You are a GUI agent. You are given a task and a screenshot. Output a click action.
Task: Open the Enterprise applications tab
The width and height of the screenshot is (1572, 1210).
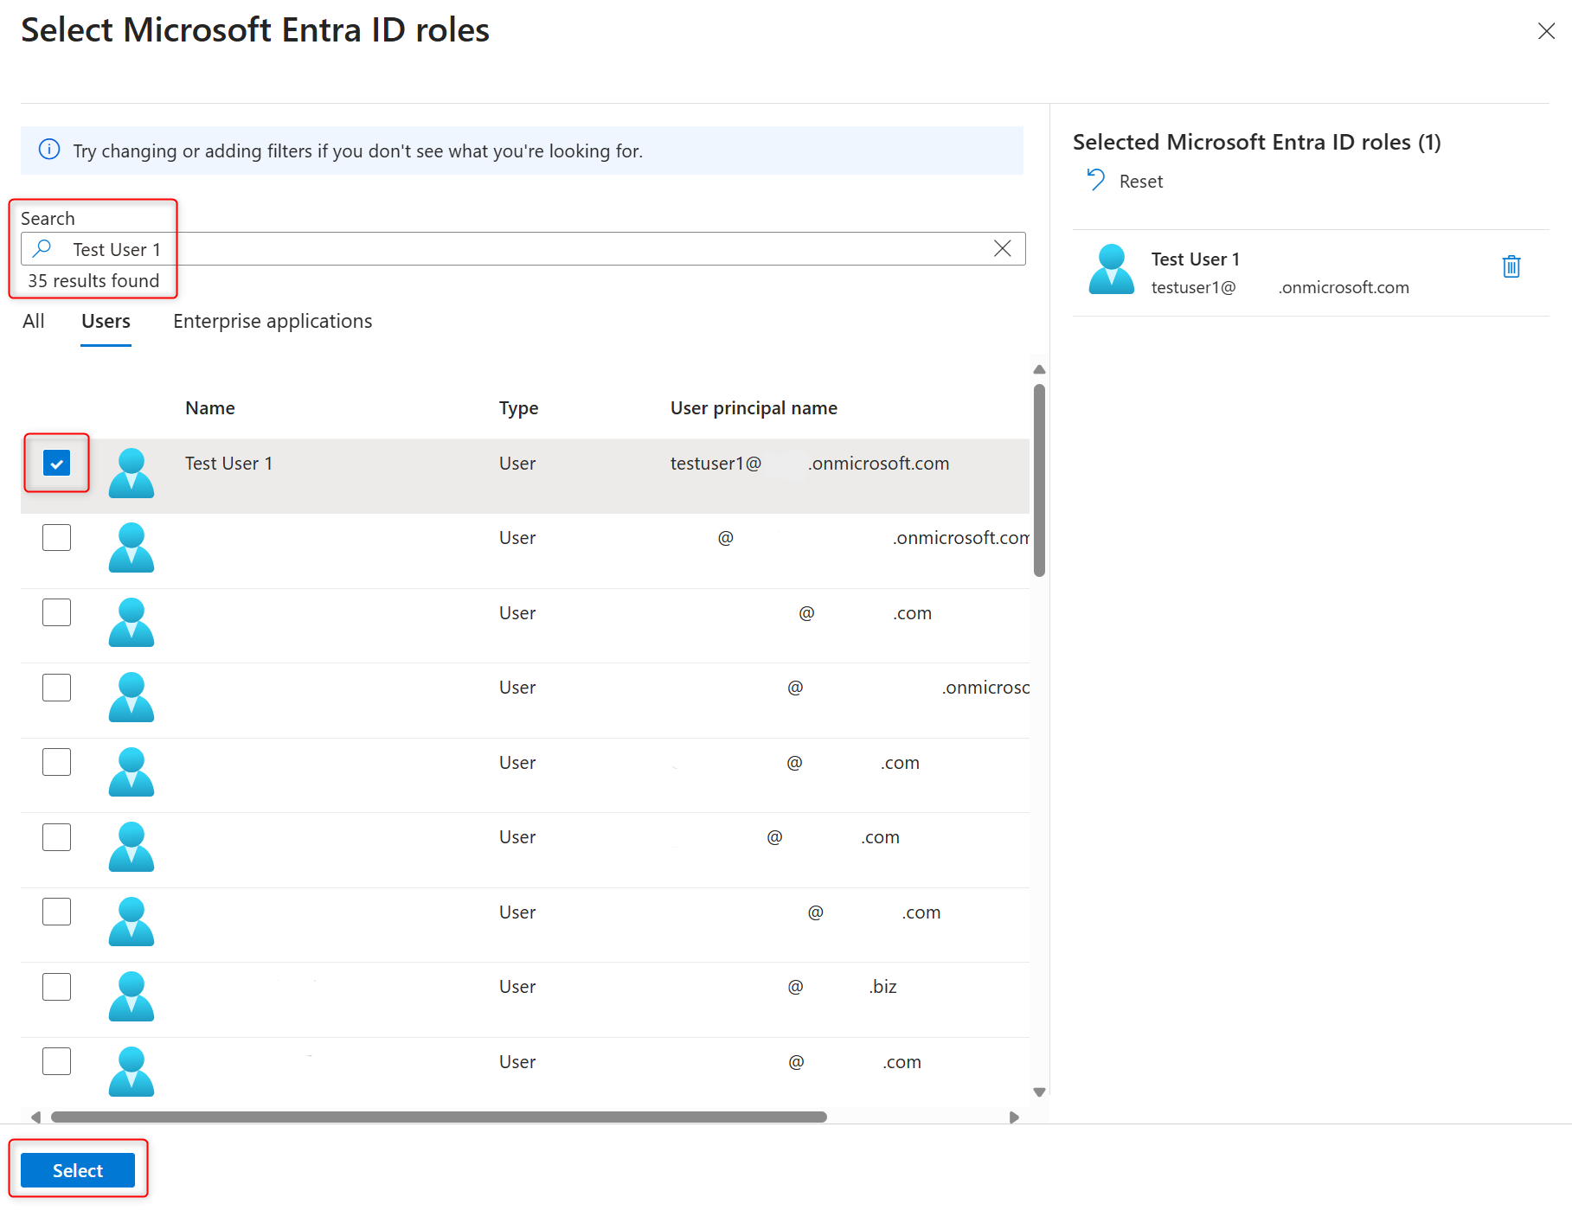click(272, 321)
